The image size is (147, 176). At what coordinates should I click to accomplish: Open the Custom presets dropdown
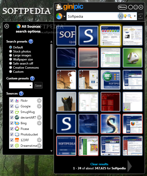point(21,85)
